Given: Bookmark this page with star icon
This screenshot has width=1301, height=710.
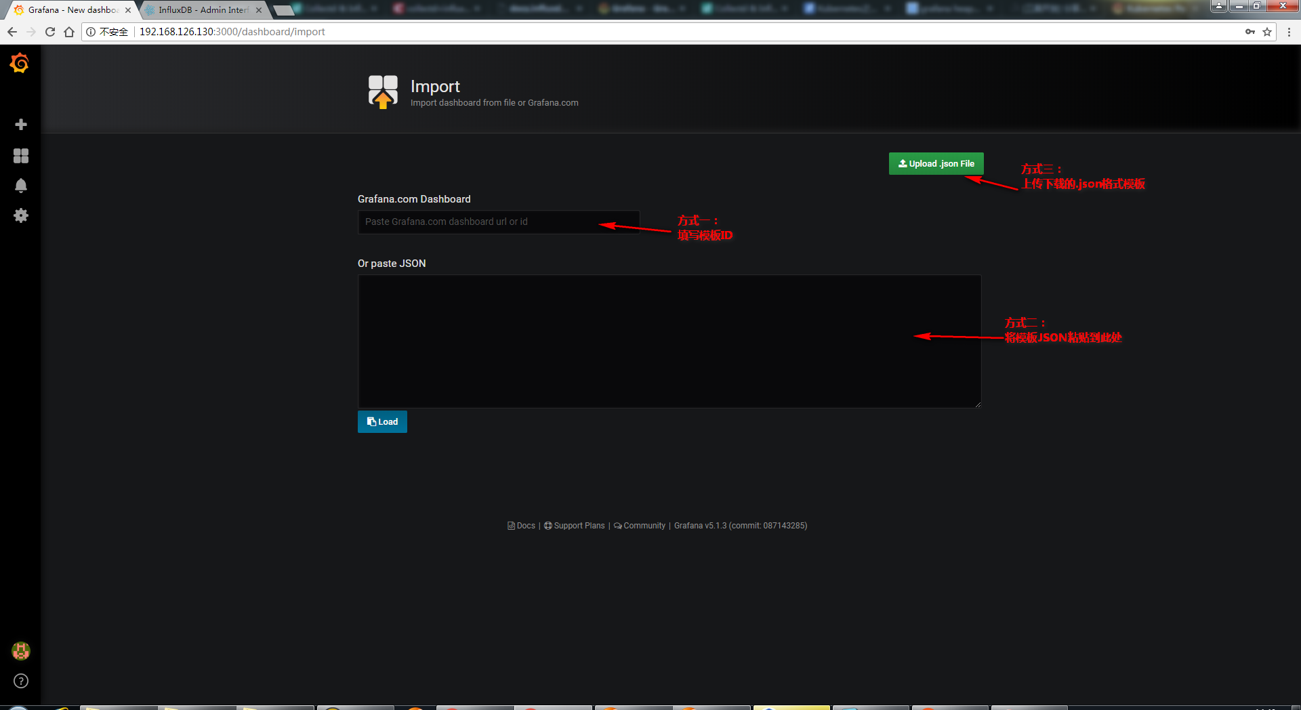Looking at the screenshot, I should [x=1267, y=32].
